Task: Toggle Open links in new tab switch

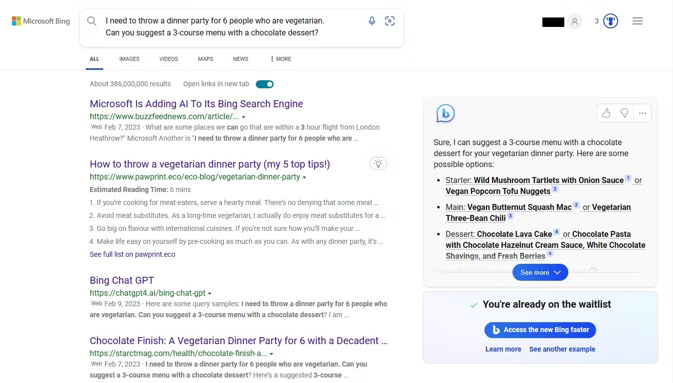Action: point(265,84)
